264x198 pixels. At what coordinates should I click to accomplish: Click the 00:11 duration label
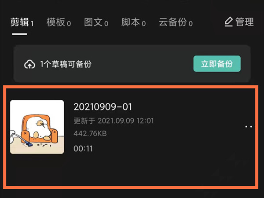(x=83, y=149)
